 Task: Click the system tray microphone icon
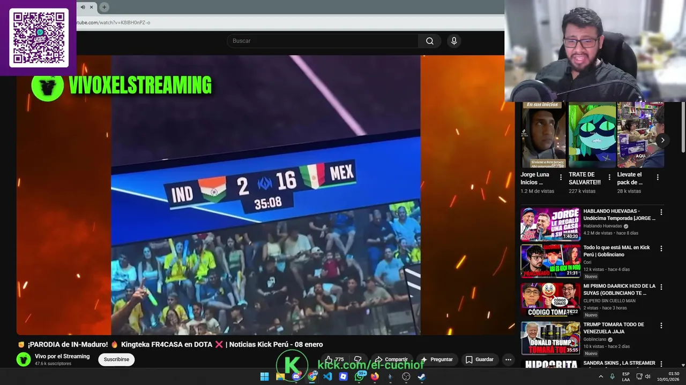(613, 376)
